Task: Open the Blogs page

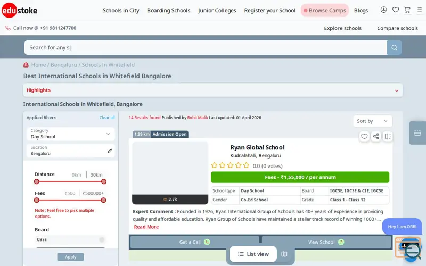Action: tap(361, 10)
